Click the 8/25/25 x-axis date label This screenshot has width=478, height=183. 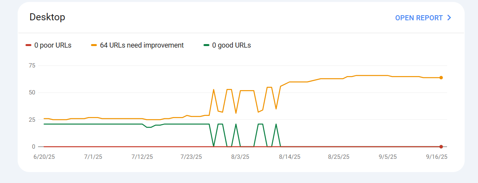(x=339, y=157)
